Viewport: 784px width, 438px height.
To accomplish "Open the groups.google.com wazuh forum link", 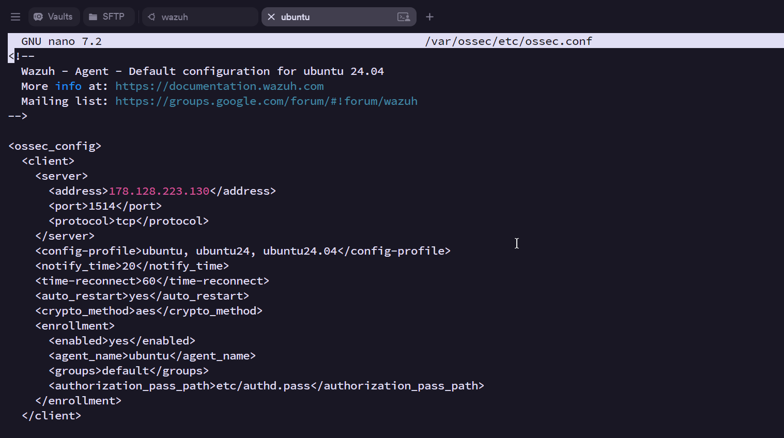I will coord(266,101).
